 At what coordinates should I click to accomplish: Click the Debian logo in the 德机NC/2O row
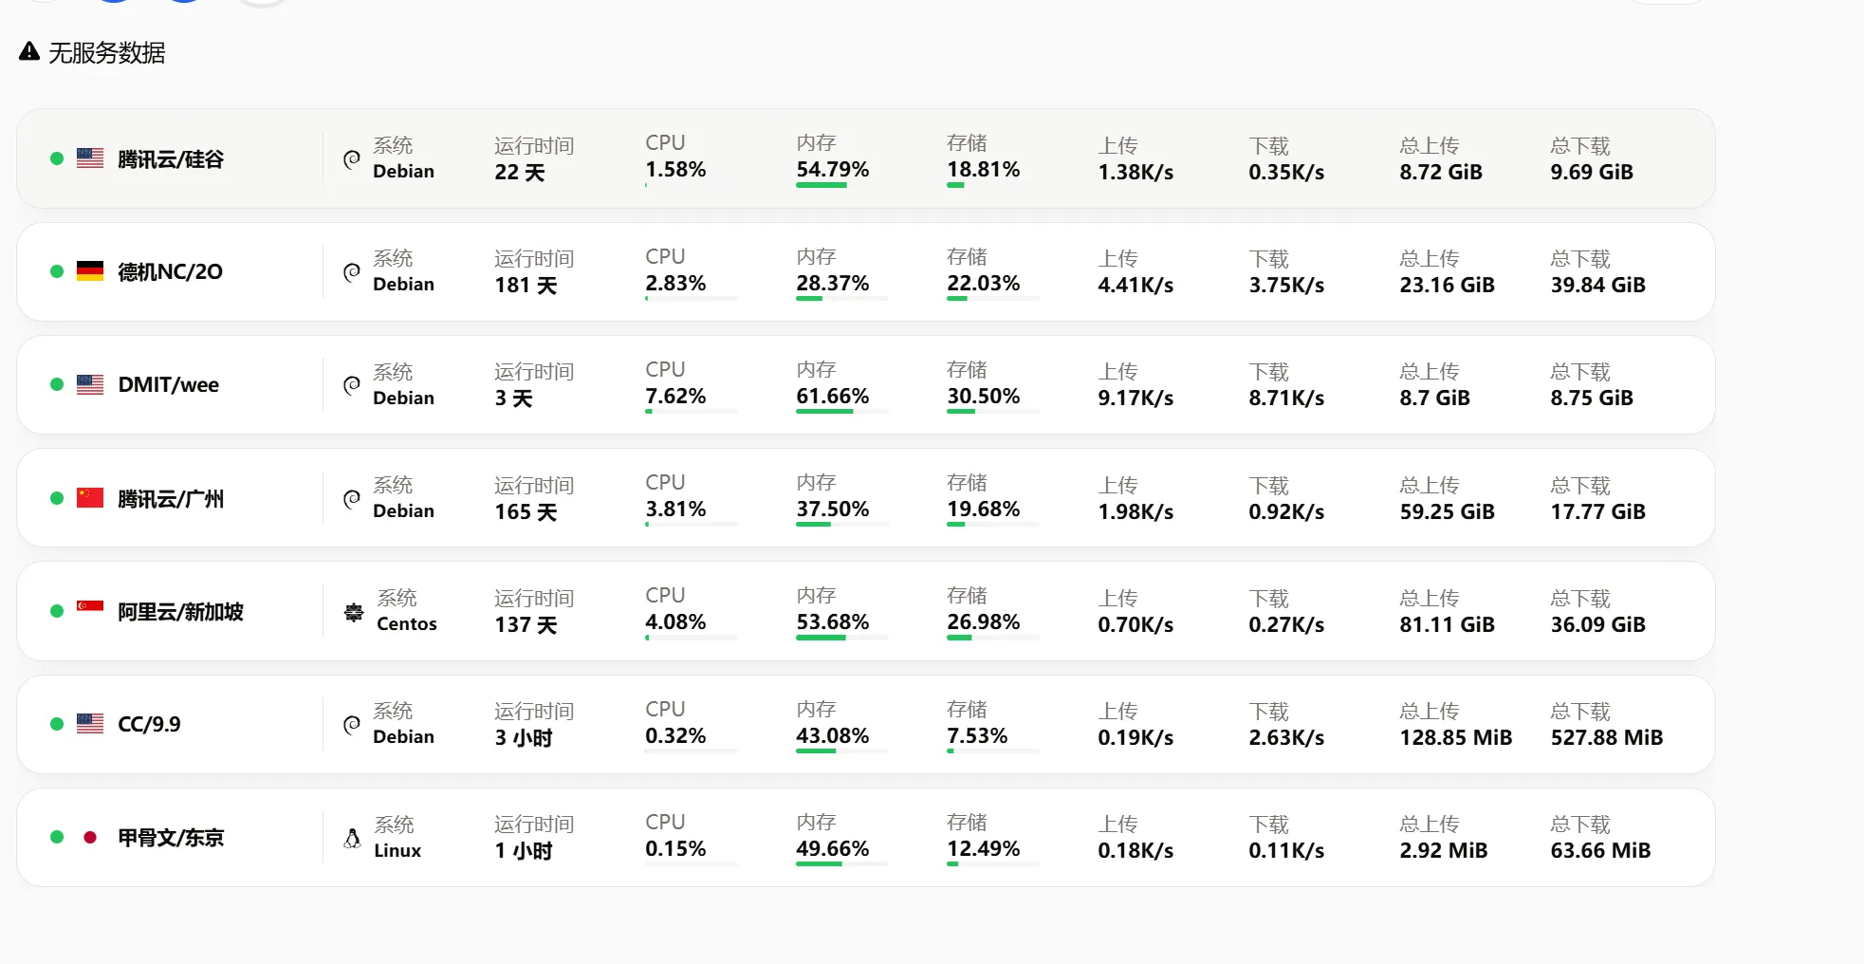click(x=352, y=272)
